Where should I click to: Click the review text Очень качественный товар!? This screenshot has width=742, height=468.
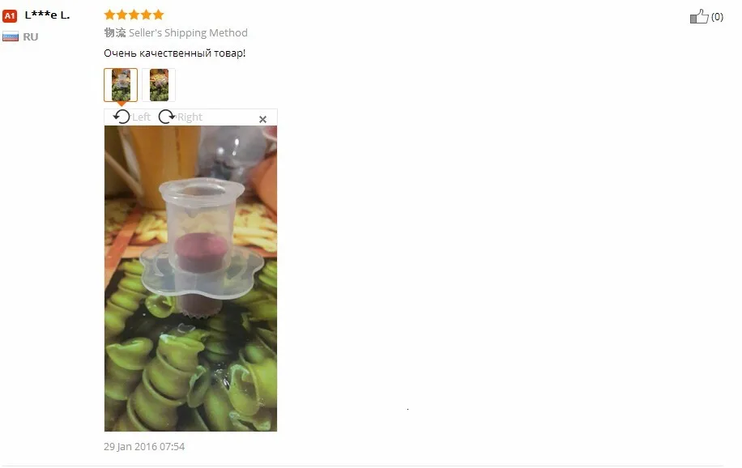click(175, 53)
